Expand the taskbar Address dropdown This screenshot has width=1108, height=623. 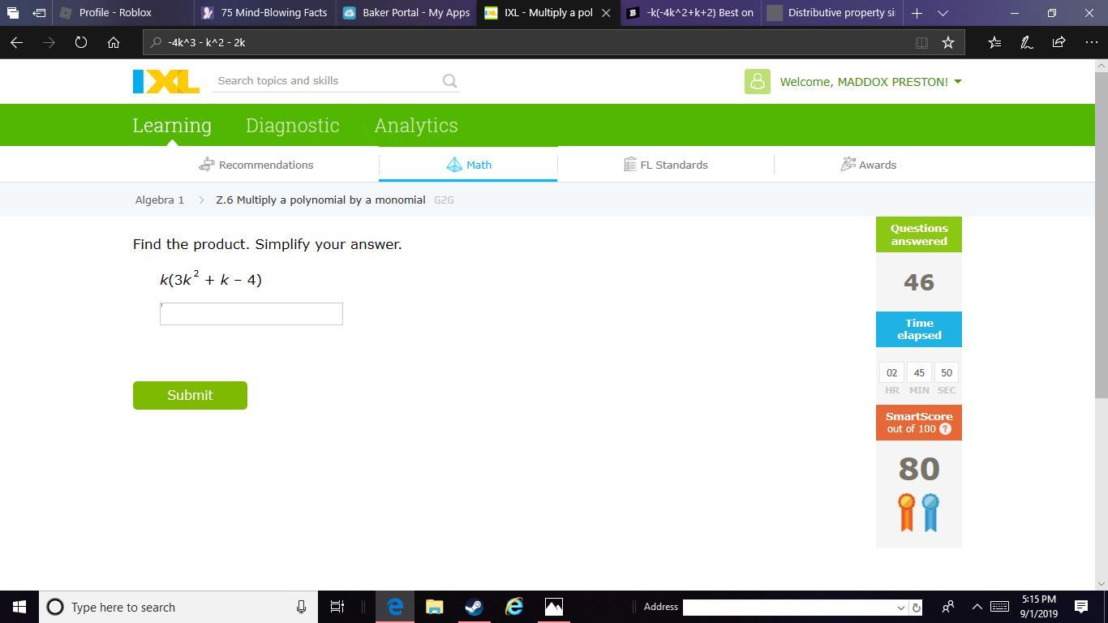click(x=900, y=608)
